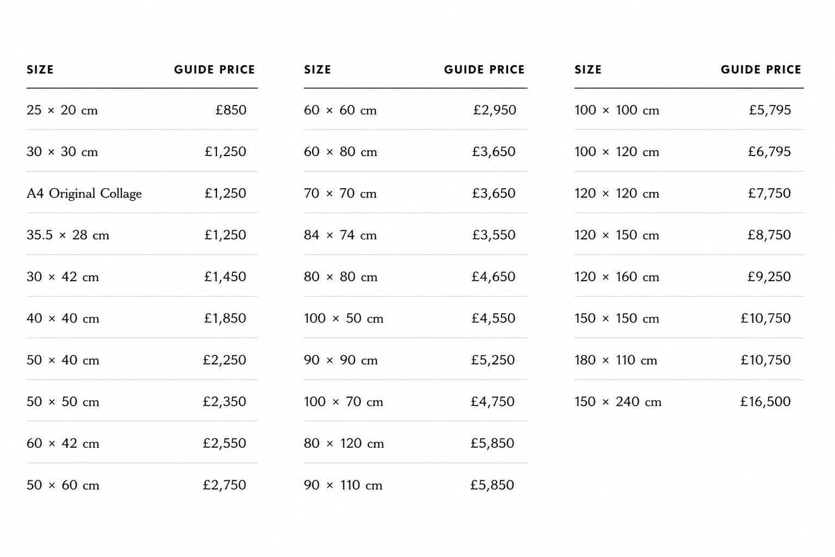
Task: Click the 120 × 160 cm size
Action: (x=617, y=277)
